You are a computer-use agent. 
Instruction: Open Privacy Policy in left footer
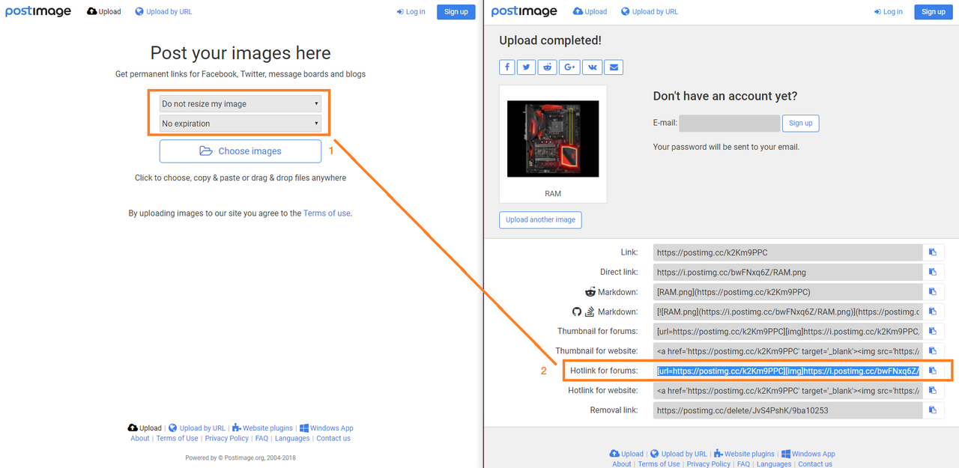pos(227,439)
